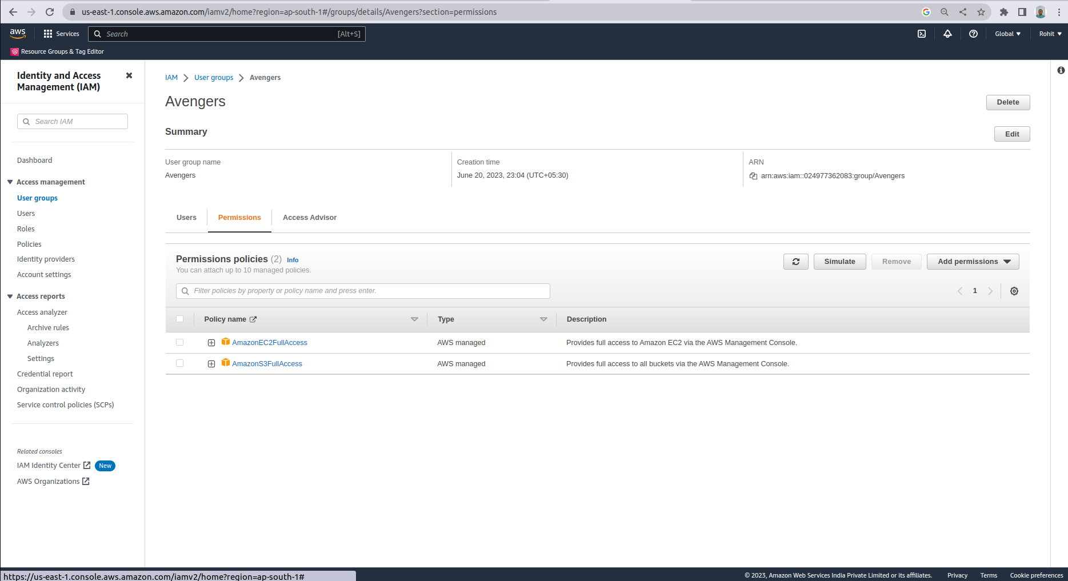Click the Resource Groups & Tag Editor icon

click(15, 51)
